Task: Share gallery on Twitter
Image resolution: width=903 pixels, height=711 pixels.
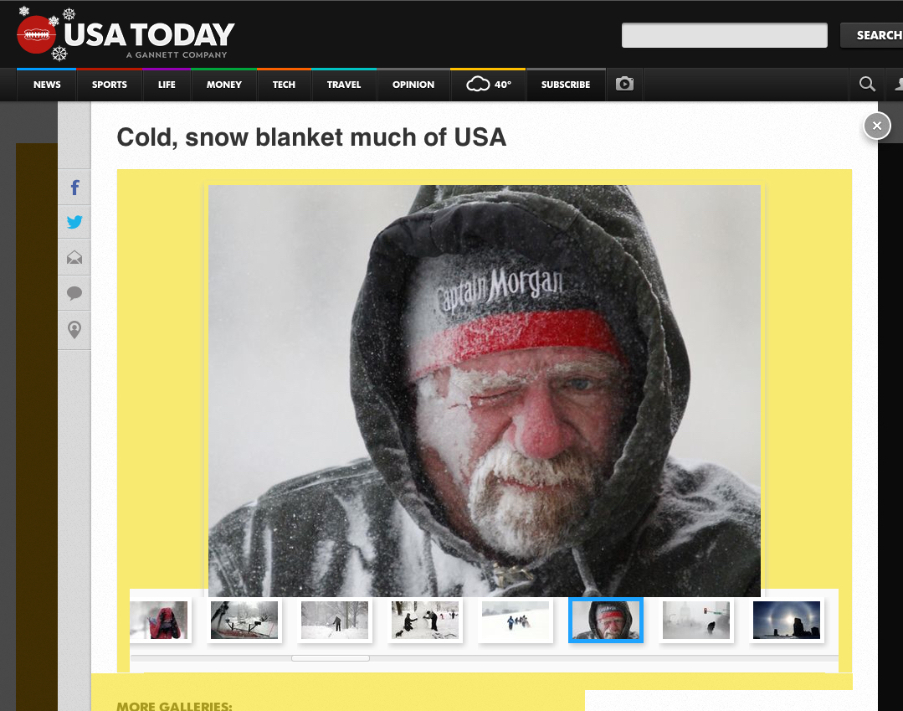Action: [x=74, y=222]
